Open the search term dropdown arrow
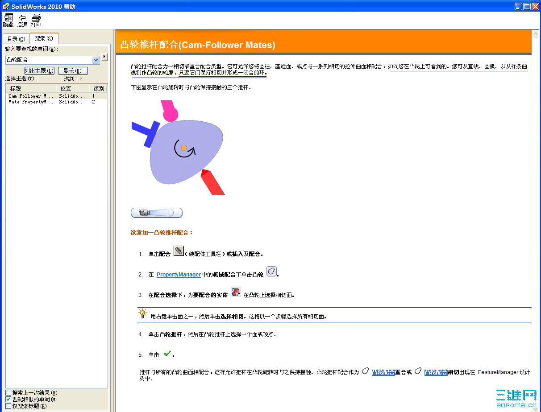This screenshot has height=412, width=541. 96,60
